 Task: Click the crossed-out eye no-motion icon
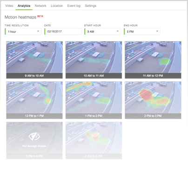point(34,136)
